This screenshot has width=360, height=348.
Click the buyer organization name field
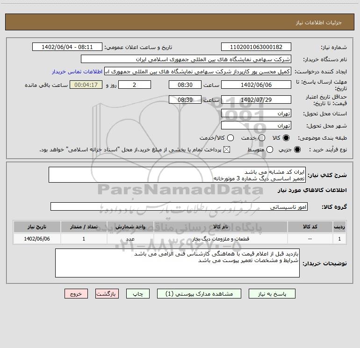[186, 59]
